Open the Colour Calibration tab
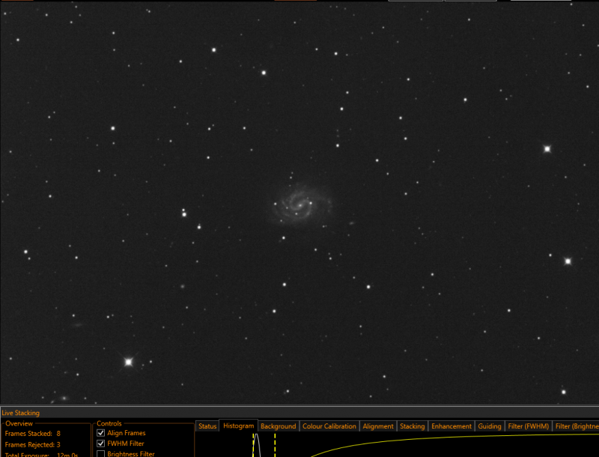Viewport: 599px width, 457px height. coord(329,426)
